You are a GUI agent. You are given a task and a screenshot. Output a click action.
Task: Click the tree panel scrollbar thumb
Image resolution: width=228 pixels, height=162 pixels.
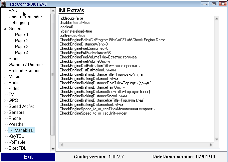coord(53,74)
